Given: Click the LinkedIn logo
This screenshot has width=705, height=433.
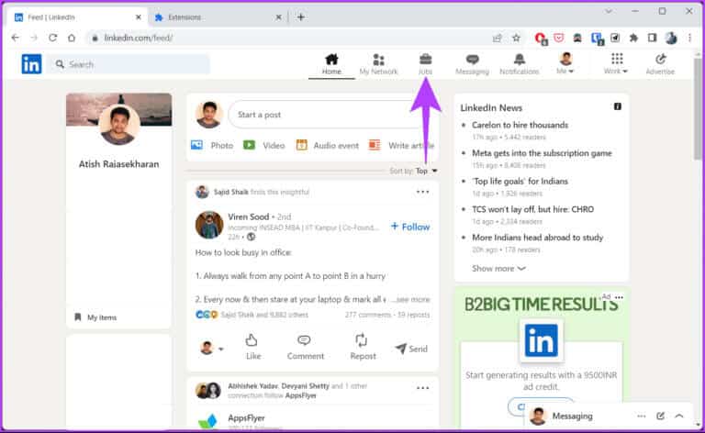Looking at the screenshot, I should [31, 64].
